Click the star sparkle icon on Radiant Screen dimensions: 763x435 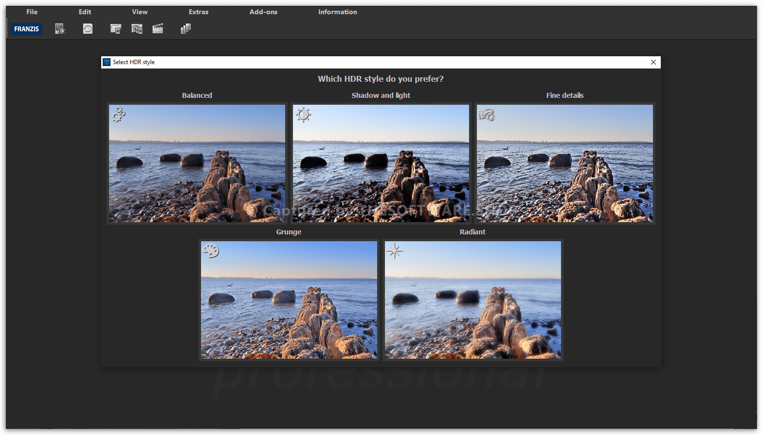pos(395,251)
